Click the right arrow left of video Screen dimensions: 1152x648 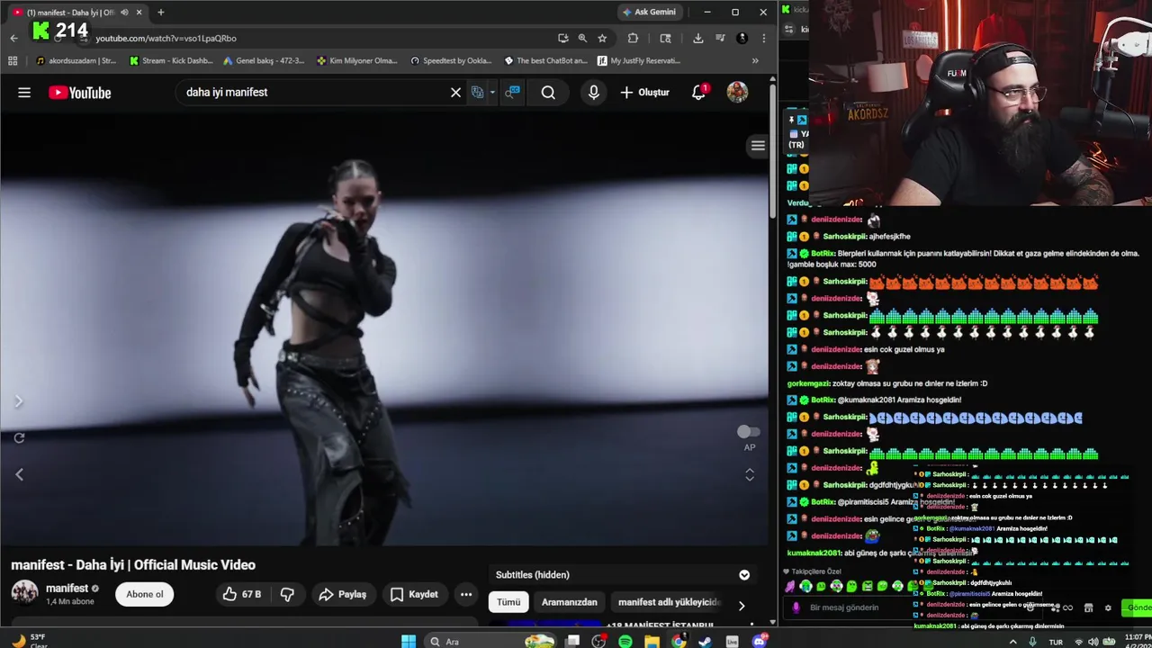[19, 401]
